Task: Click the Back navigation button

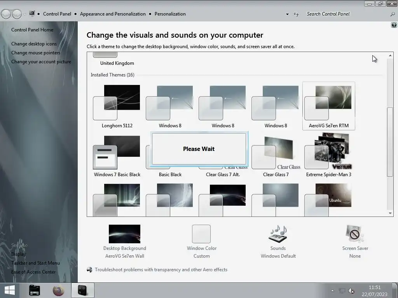Action: click(6, 14)
